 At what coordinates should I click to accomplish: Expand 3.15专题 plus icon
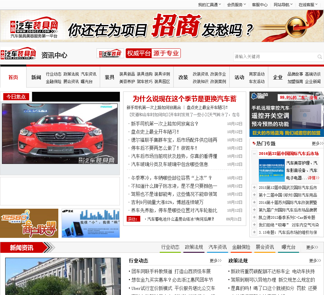(254, 232)
